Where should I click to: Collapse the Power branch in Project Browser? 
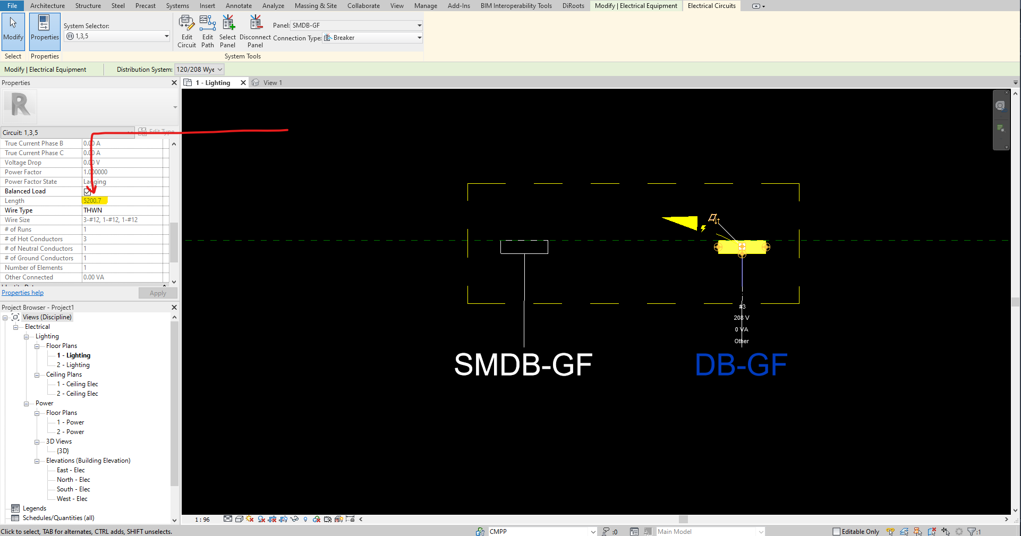[x=27, y=403]
